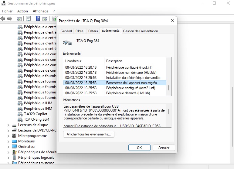
Task: Toggle the console tree toolbar icon
Action: (x=19, y=19)
